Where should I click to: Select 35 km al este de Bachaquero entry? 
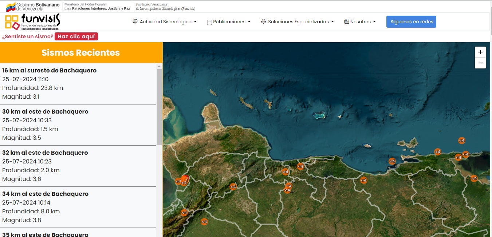click(78, 233)
